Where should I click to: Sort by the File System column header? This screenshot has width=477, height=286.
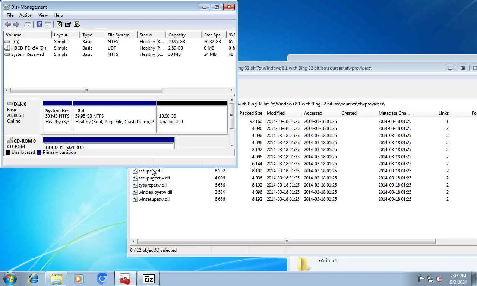click(121, 35)
